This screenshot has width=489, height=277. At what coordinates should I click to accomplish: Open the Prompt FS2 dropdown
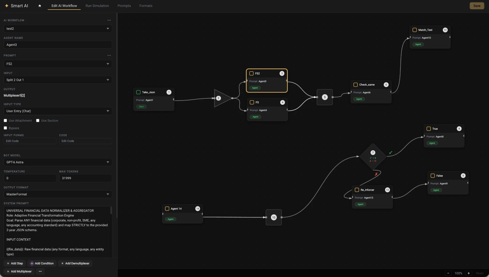coord(57,64)
